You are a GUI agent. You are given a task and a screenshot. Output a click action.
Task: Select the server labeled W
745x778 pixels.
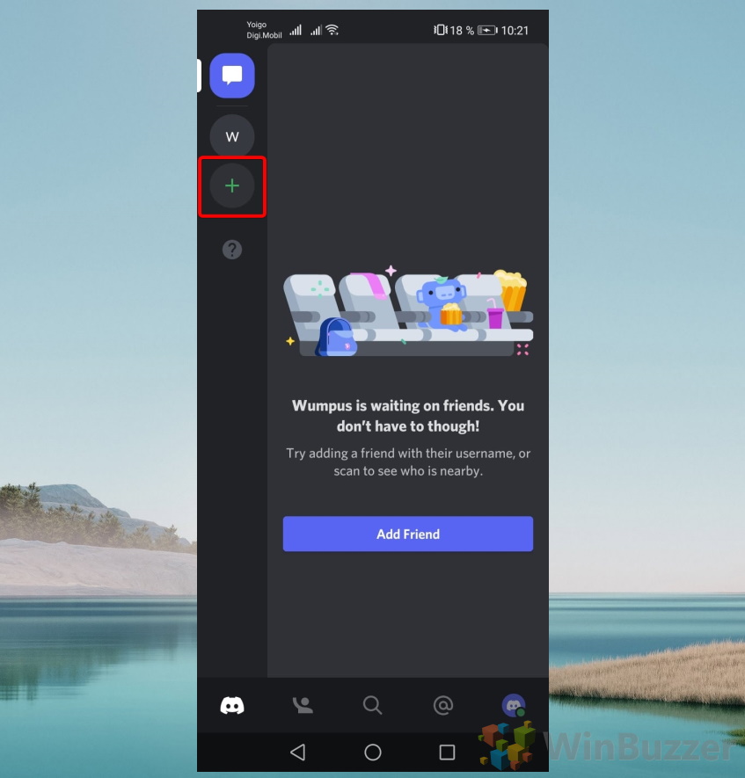(x=232, y=136)
